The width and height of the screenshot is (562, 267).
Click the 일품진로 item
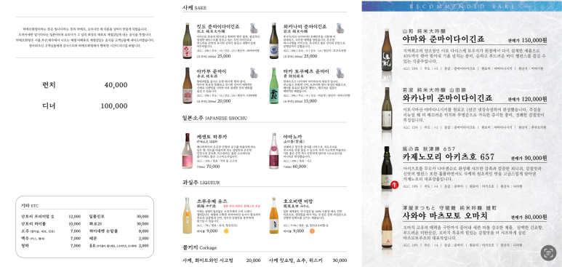97,216
